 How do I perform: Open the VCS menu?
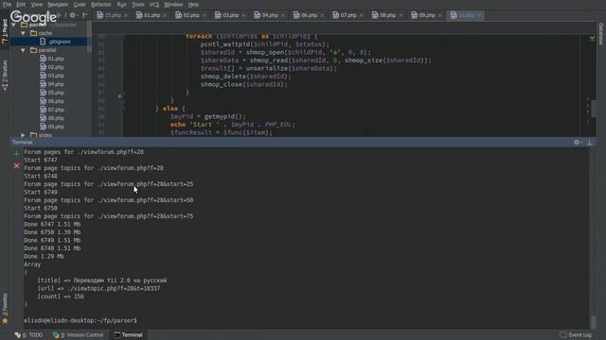point(154,5)
